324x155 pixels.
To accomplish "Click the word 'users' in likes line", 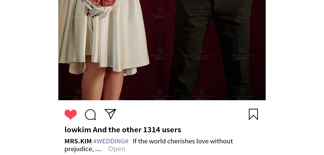I will pyautogui.click(x=172, y=129).
